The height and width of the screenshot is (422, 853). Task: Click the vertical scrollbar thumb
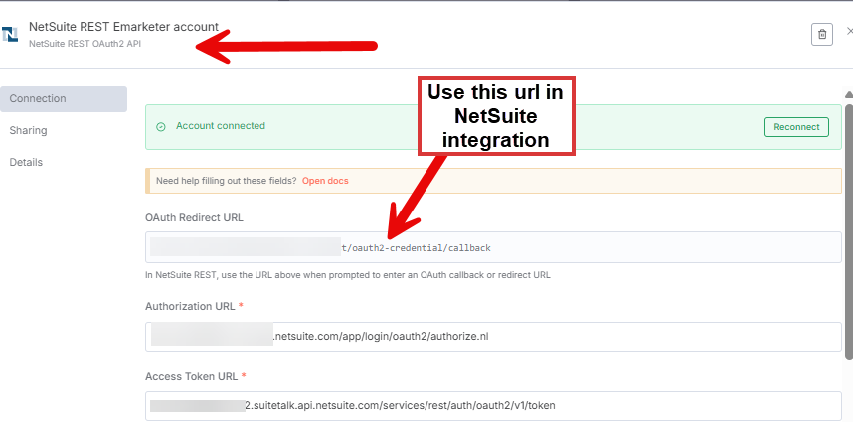pos(849,230)
